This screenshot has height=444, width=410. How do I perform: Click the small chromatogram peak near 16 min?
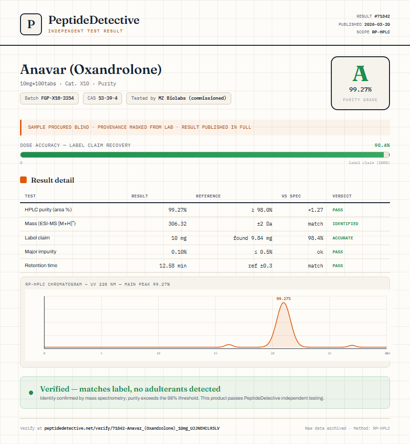[x=229, y=345]
